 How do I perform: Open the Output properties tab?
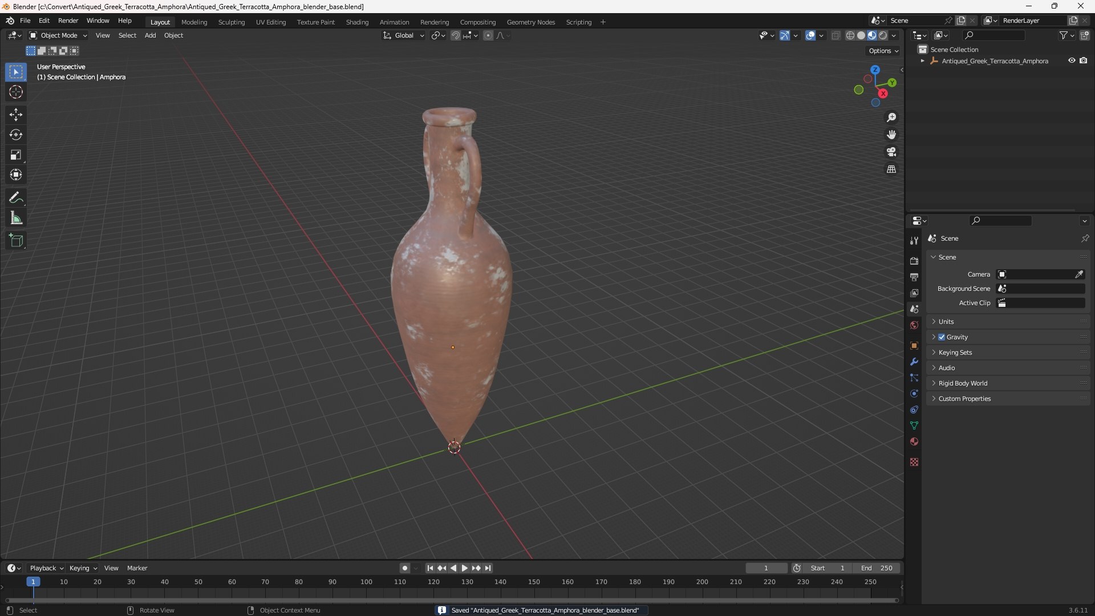point(914,277)
